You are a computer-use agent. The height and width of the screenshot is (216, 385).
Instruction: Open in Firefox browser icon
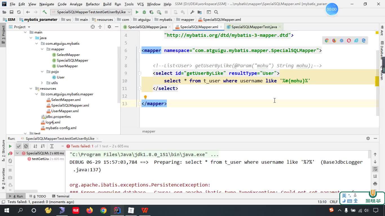(334, 40)
